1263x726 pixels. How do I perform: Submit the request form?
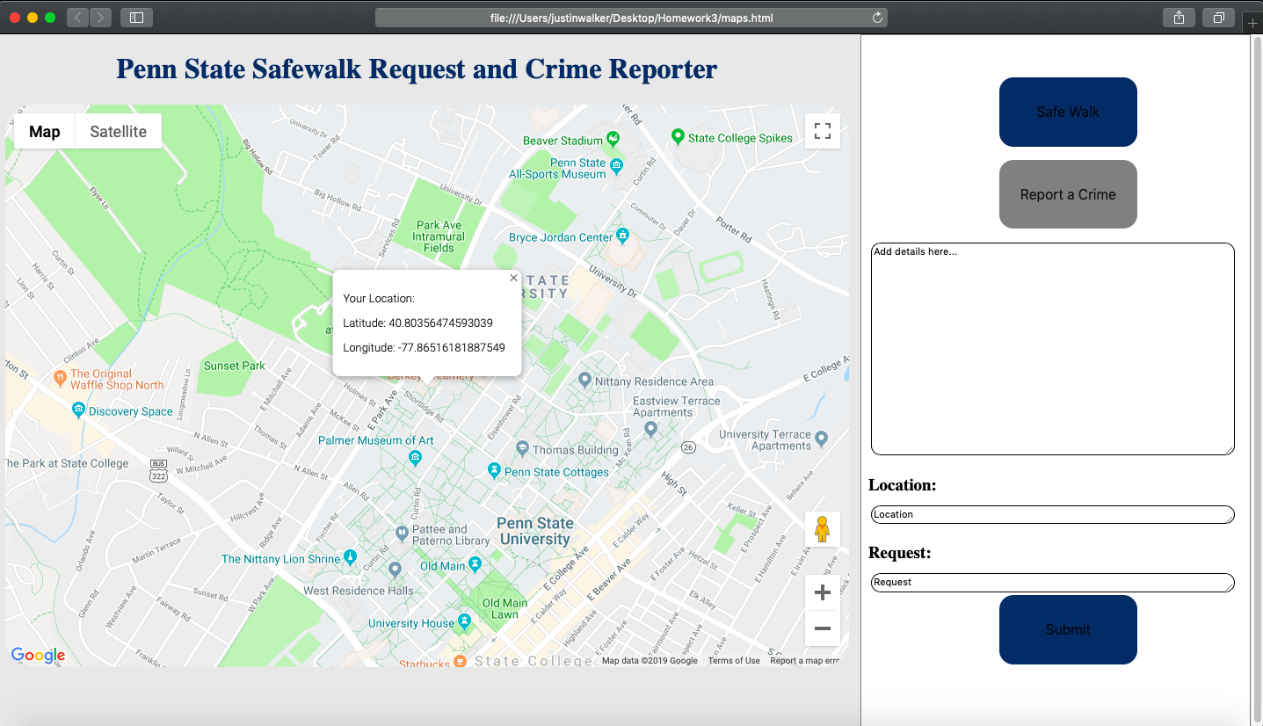coord(1068,629)
